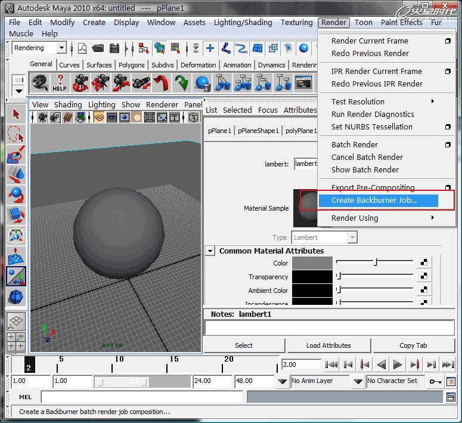Toggle the viewport grid display button

98,118
